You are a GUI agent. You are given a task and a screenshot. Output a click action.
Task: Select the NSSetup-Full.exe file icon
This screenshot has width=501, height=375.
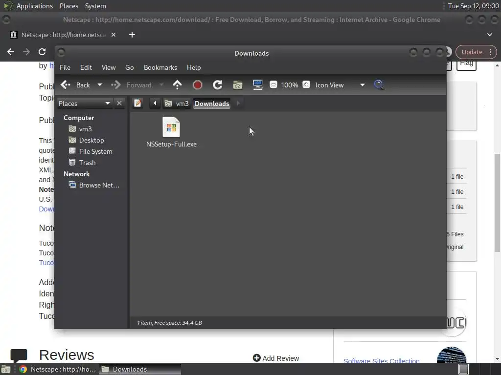[x=171, y=127]
